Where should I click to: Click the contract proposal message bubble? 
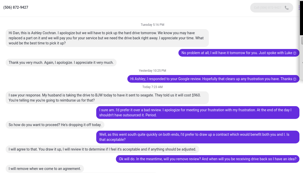click(x=198, y=137)
